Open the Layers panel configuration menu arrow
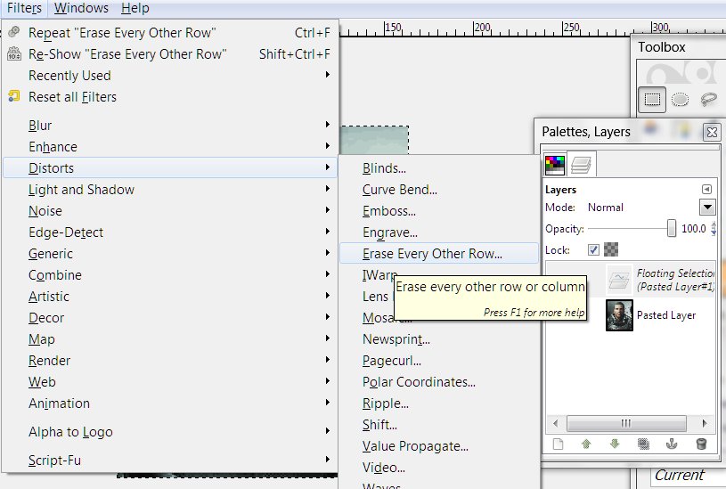Image resolution: width=726 pixels, height=489 pixels. click(x=706, y=190)
